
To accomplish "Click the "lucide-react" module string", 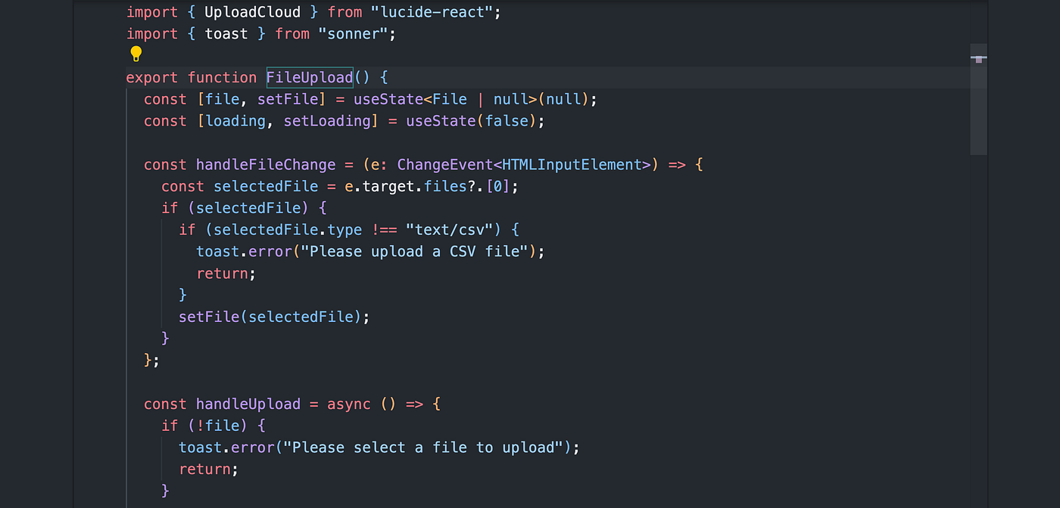I will coord(432,12).
